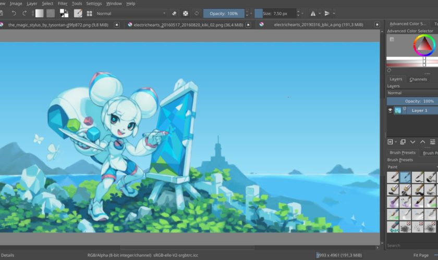Switch to the Channels tab
Viewport: 438px width, 260px height.
click(x=418, y=79)
